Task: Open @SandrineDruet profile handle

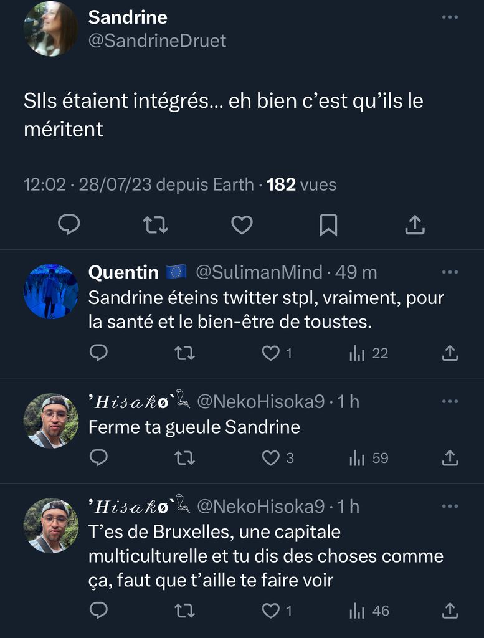Action: [158, 41]
